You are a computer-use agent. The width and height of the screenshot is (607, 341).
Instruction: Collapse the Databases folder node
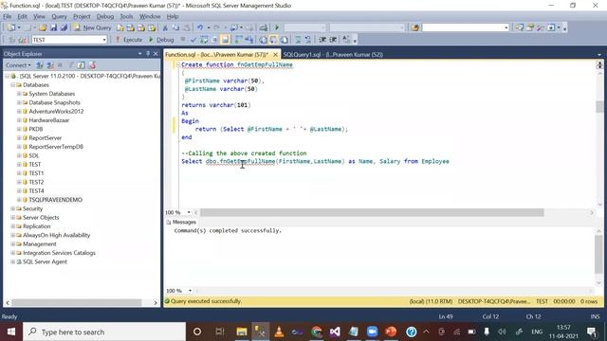tap(12, 84)
